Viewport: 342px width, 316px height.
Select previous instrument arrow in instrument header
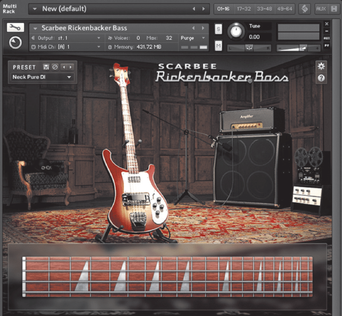193,28
